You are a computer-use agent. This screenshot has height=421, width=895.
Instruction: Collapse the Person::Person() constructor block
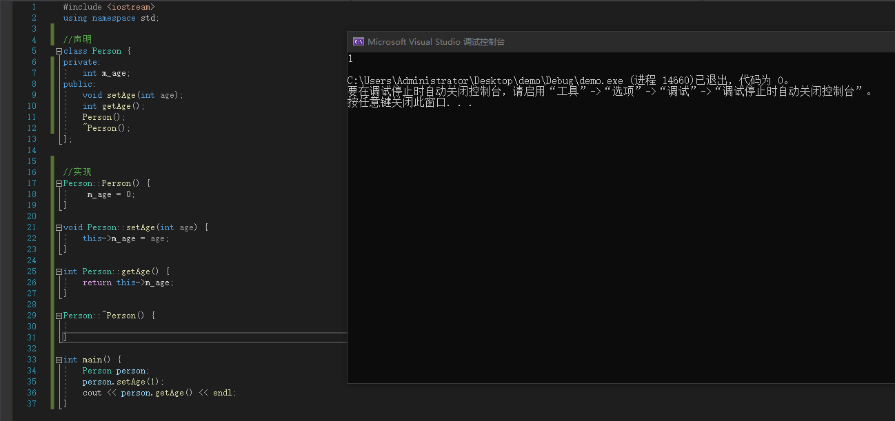59,183
